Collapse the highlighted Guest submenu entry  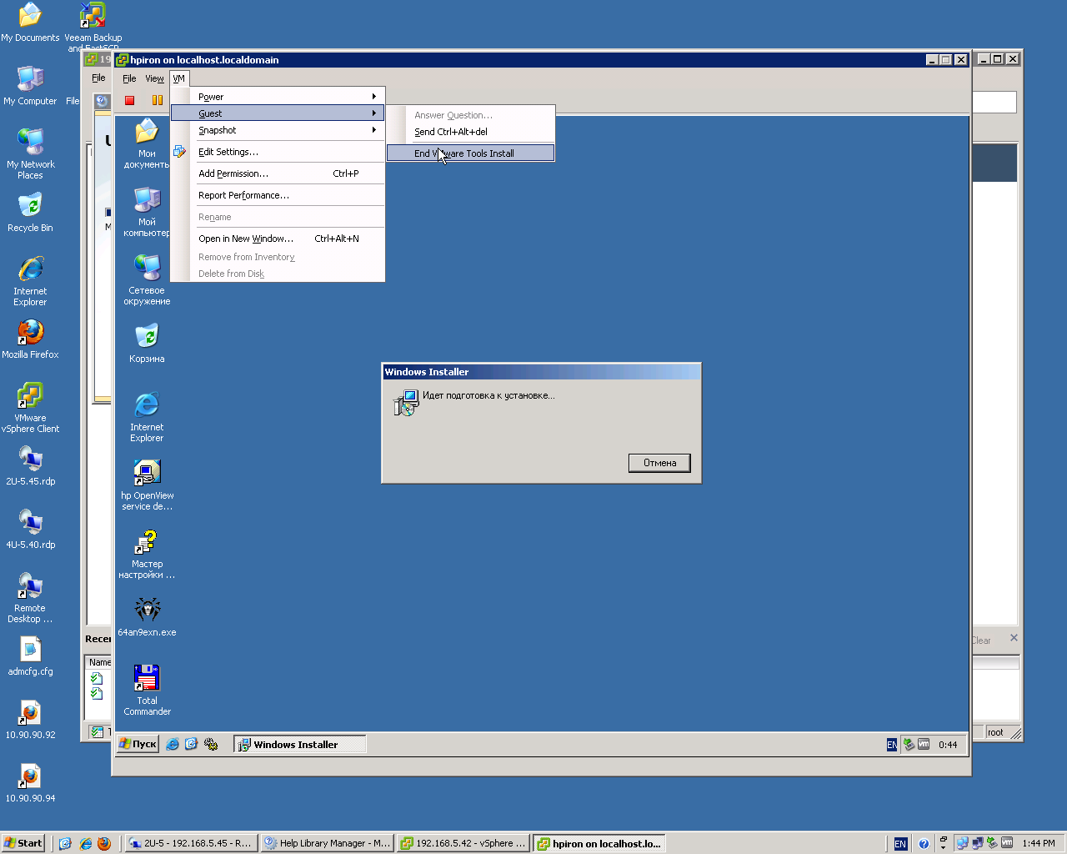pos(278,113)
